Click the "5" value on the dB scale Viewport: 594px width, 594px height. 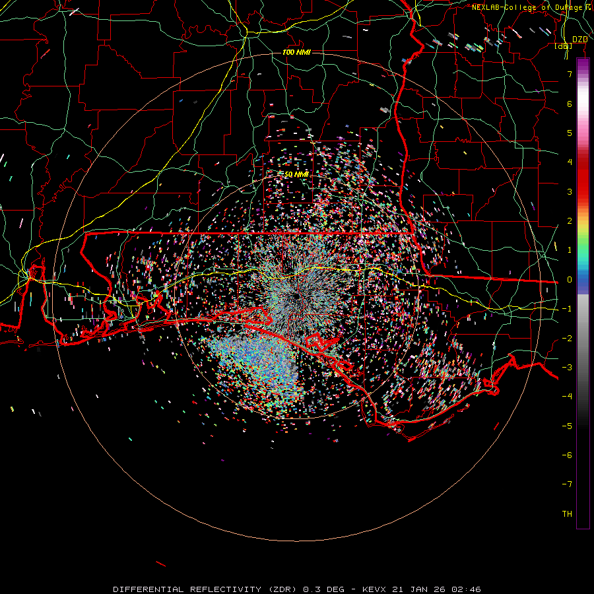570,133
